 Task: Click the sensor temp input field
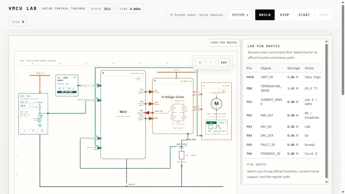point(26,105)
